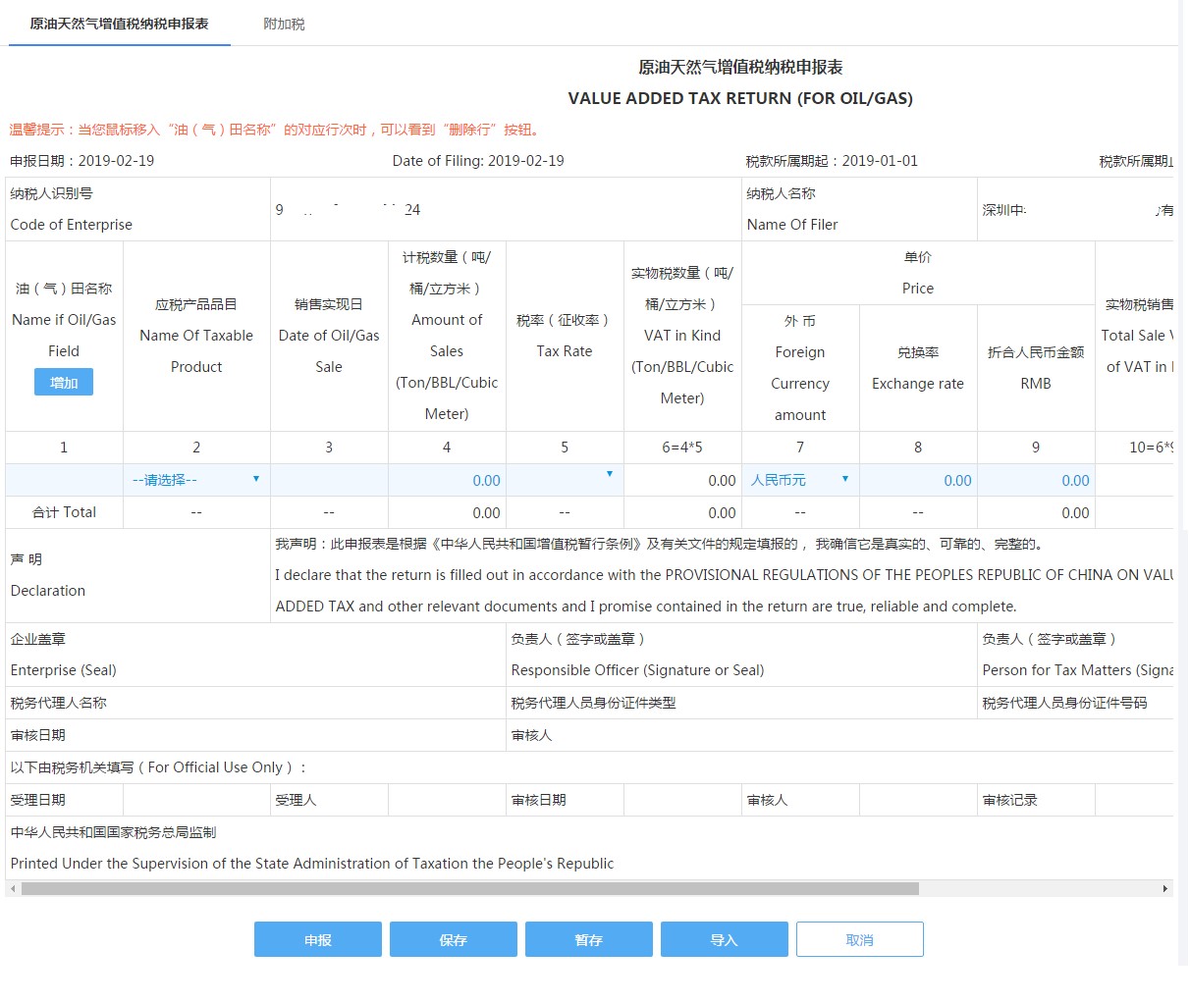
Task: Click the VAT in Kind value cell
Action: pos(682,480)
